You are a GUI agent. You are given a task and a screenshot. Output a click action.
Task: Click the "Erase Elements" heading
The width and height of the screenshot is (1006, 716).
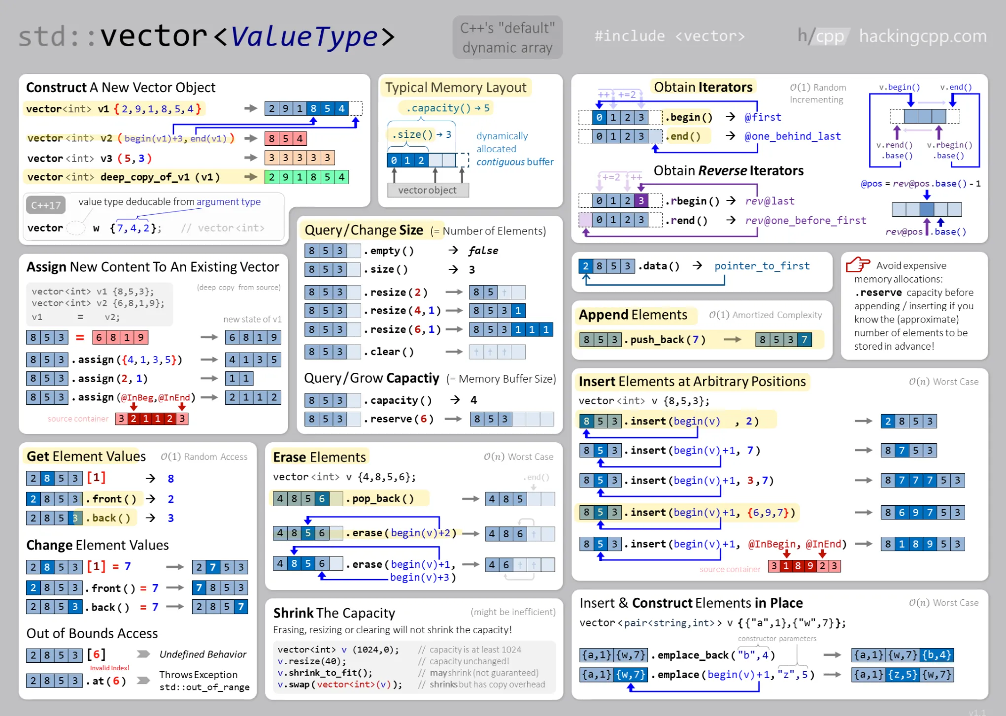[x=319, y=457]
